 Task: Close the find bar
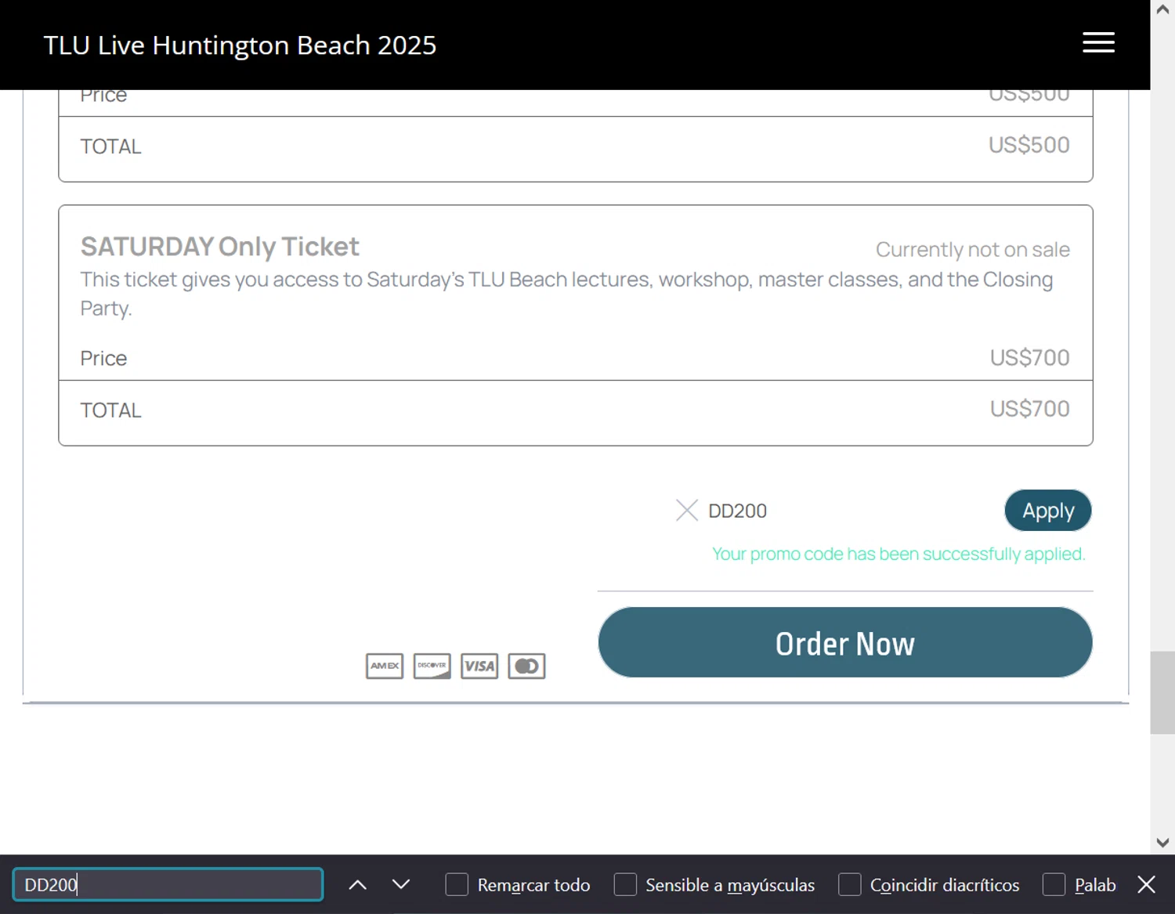1147,885
